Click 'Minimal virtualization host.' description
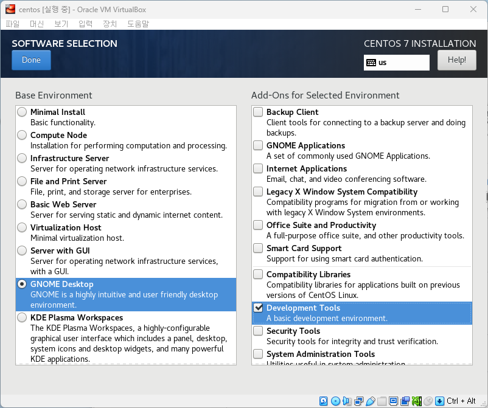488x408 pixels. (77, 238)
